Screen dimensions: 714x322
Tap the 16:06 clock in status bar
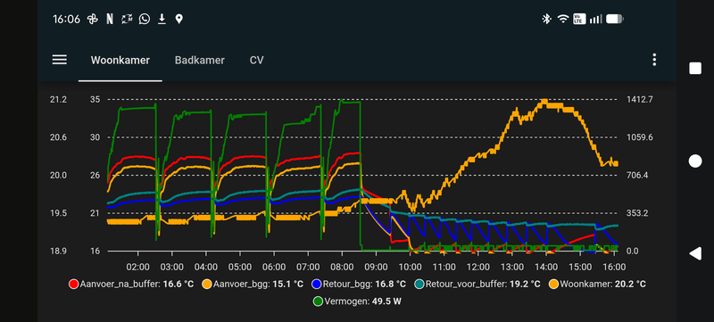(x=66, y=19)
